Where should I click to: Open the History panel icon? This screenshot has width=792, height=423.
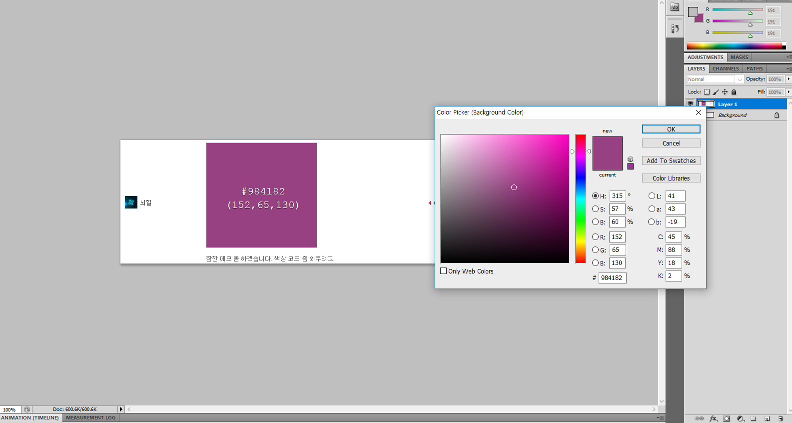click(675, 29)
